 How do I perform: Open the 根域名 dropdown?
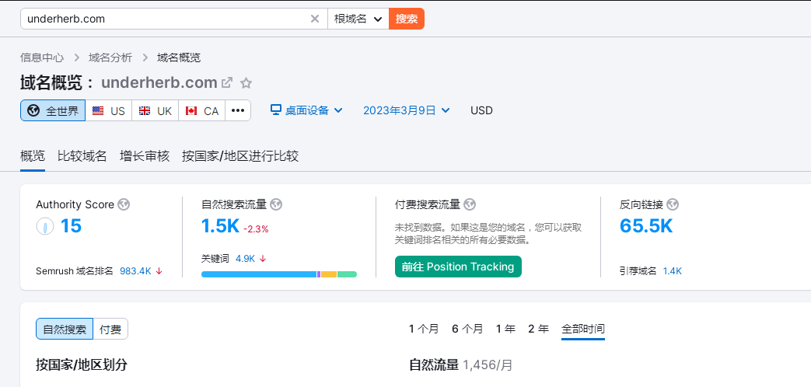358,19
